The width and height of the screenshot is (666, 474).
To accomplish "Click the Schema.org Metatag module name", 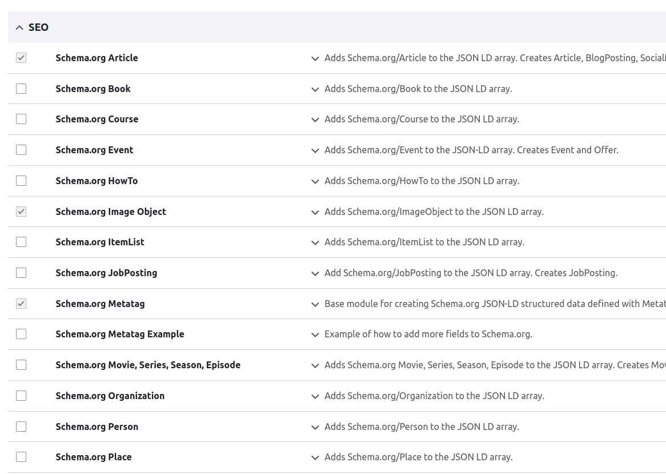I will tap(100, 304).
